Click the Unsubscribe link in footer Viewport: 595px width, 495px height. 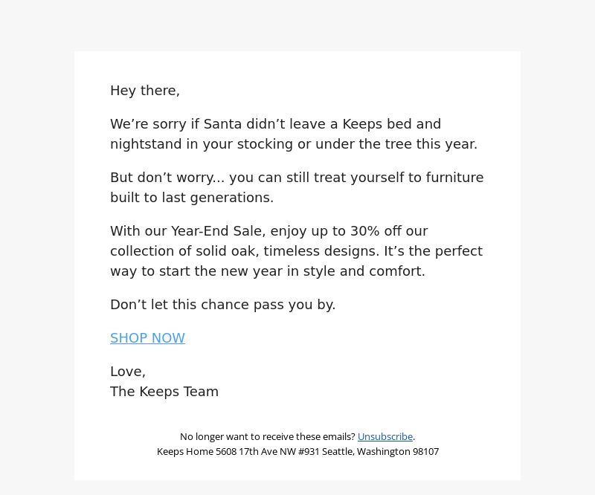pyautogui.click(x=385, y=436)
